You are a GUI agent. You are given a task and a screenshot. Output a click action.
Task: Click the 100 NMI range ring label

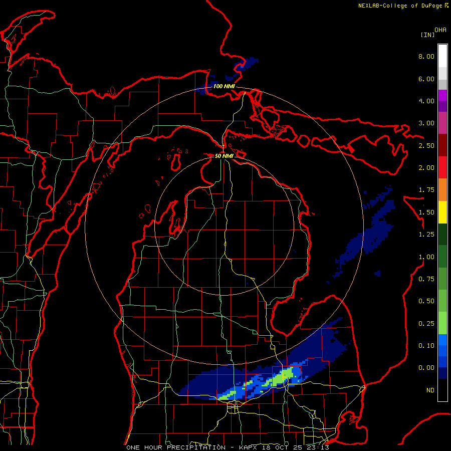coord(224,86)
